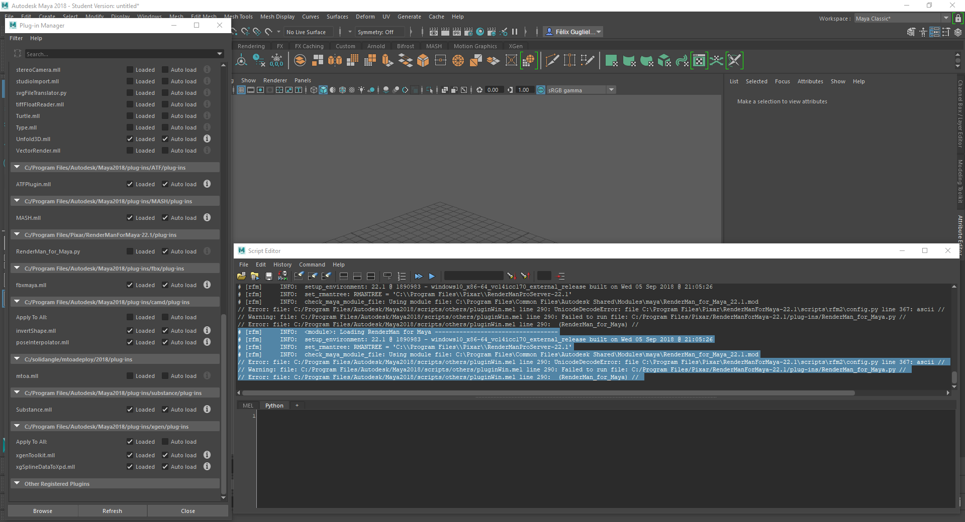Open the sRGB gamma dropdown
This screenshot has width=965, height=522.
pos(611,90)
